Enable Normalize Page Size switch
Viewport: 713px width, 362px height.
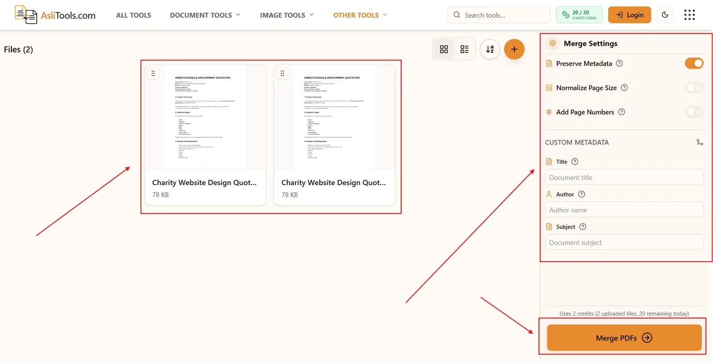(694, 87)
